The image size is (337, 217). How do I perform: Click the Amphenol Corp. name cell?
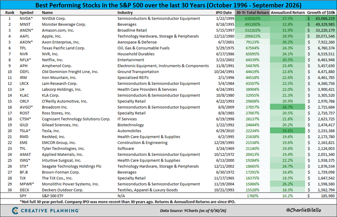click(x=57, y=66)
